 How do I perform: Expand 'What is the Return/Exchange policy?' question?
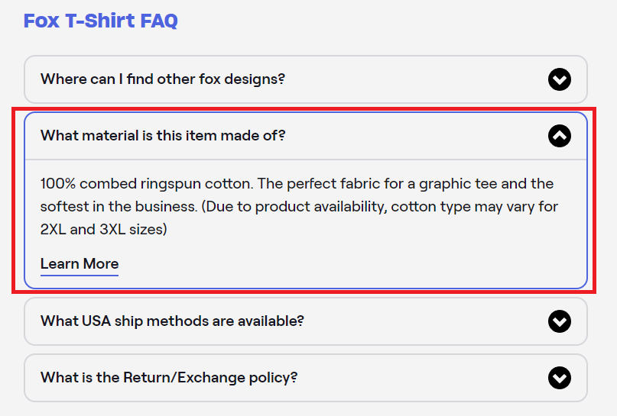(306, 378)
